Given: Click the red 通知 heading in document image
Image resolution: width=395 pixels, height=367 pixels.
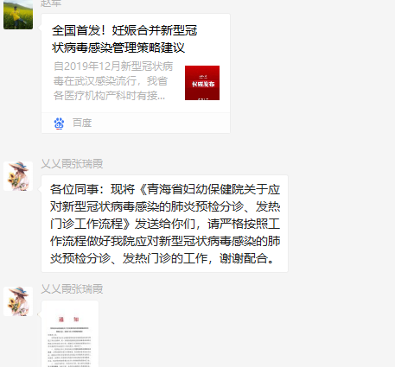Looking at the screenshot, I should 68,320.
